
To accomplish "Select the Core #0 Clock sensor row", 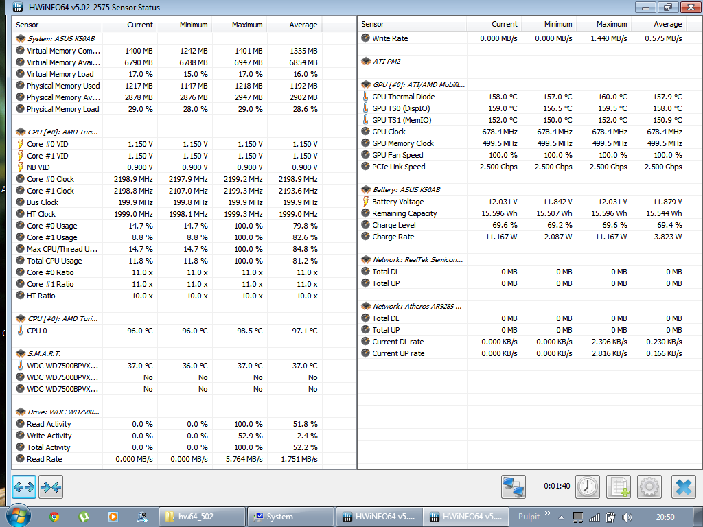I will pyautogui.click(x=167, y=179).
